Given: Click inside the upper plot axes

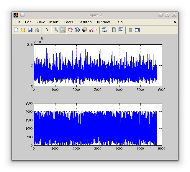Looking at the screenshot, I should (x=98, y=66).
